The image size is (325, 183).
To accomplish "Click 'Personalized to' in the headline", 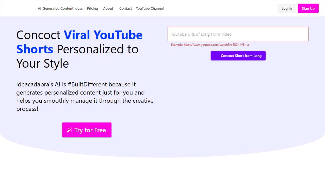I will (x=97, y=49).
